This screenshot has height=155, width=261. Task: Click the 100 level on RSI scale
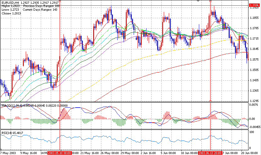[252, 132]
